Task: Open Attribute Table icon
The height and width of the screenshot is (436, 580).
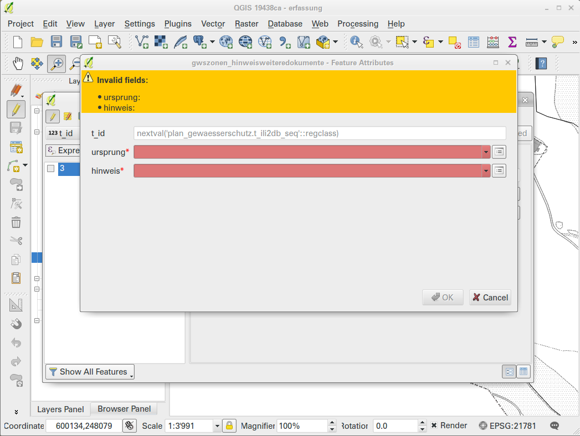Action: click(474, 41)
